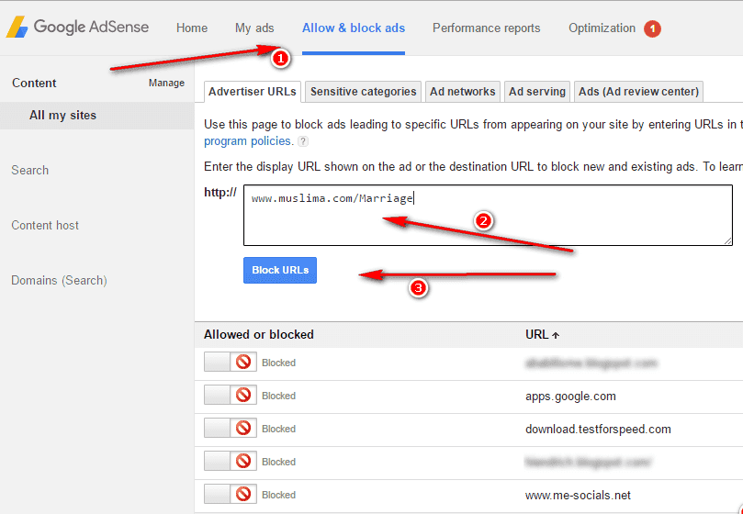
Task: Click the URL entry text box
Action: point(488,215)
